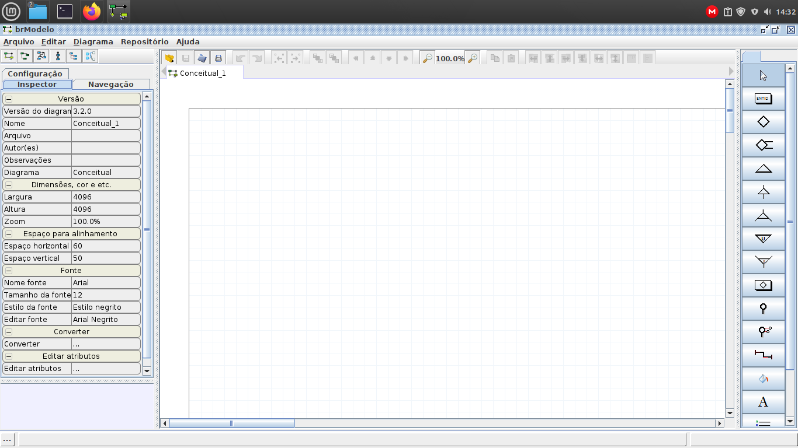Click the undo arrow in the toolbar

[240, 58]
